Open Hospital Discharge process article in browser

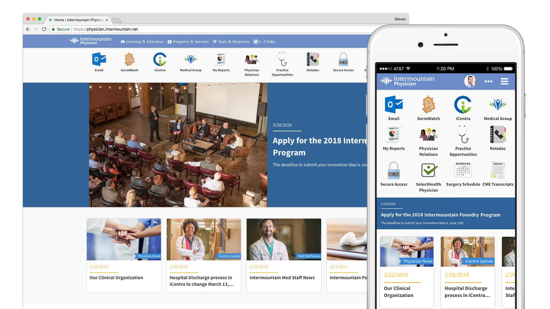pyautogui.click(x=201, y=281)
